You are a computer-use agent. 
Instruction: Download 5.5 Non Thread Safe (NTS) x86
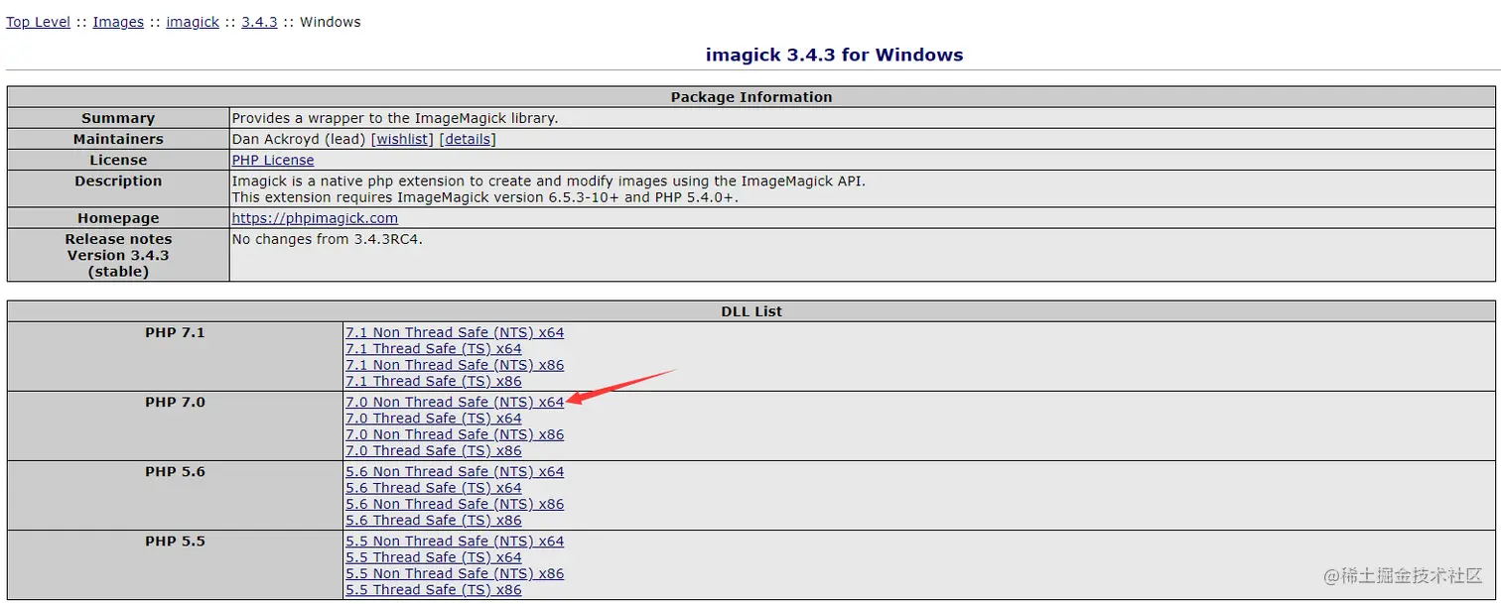[455, 573]
